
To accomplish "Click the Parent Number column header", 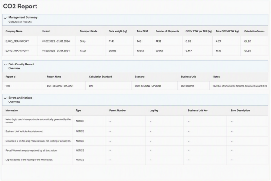I will pyautogui.click(x=118, y=110).
